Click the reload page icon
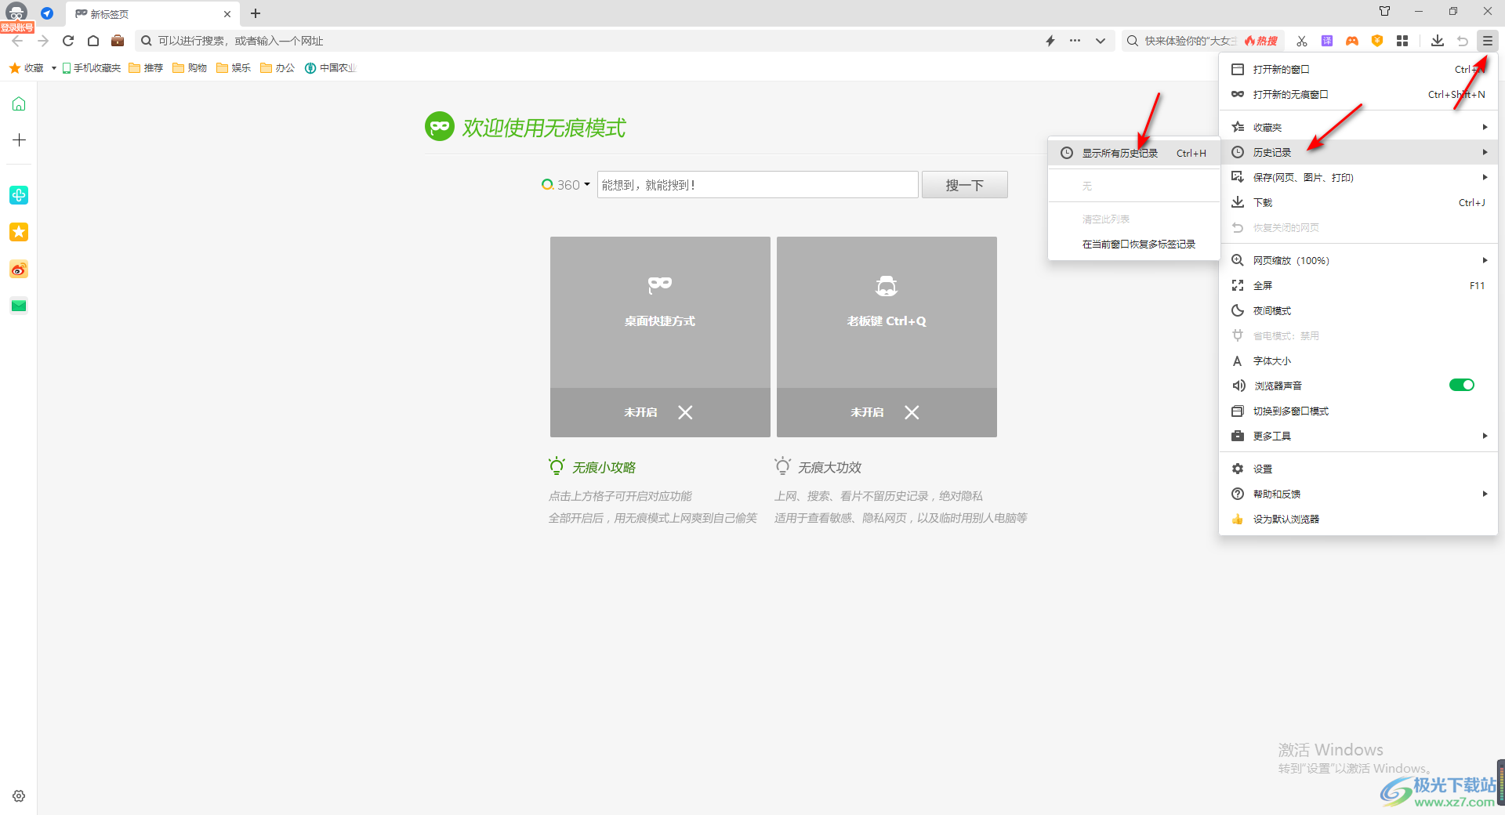 point(68,41)
